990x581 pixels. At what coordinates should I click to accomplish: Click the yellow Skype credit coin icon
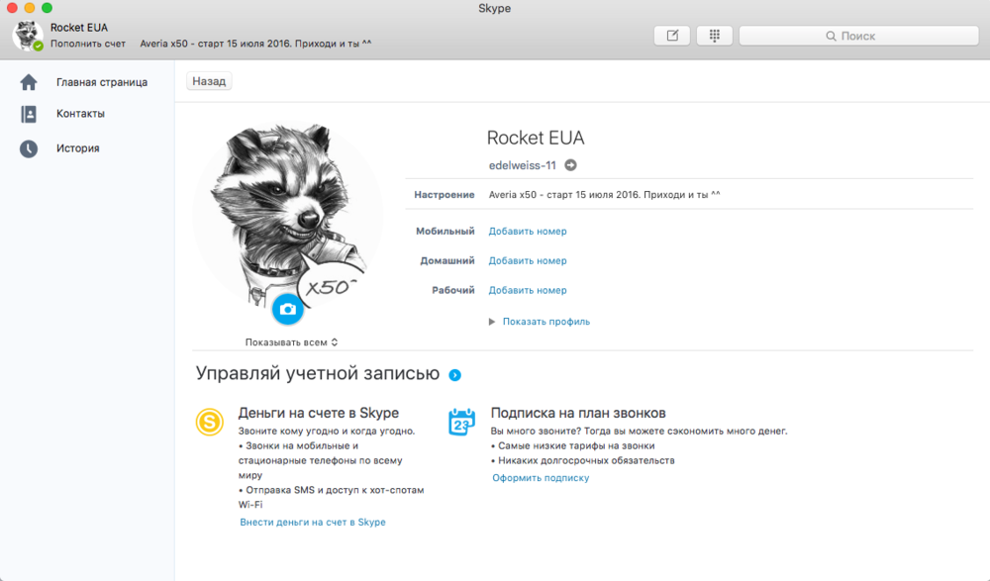click(210, 423)
